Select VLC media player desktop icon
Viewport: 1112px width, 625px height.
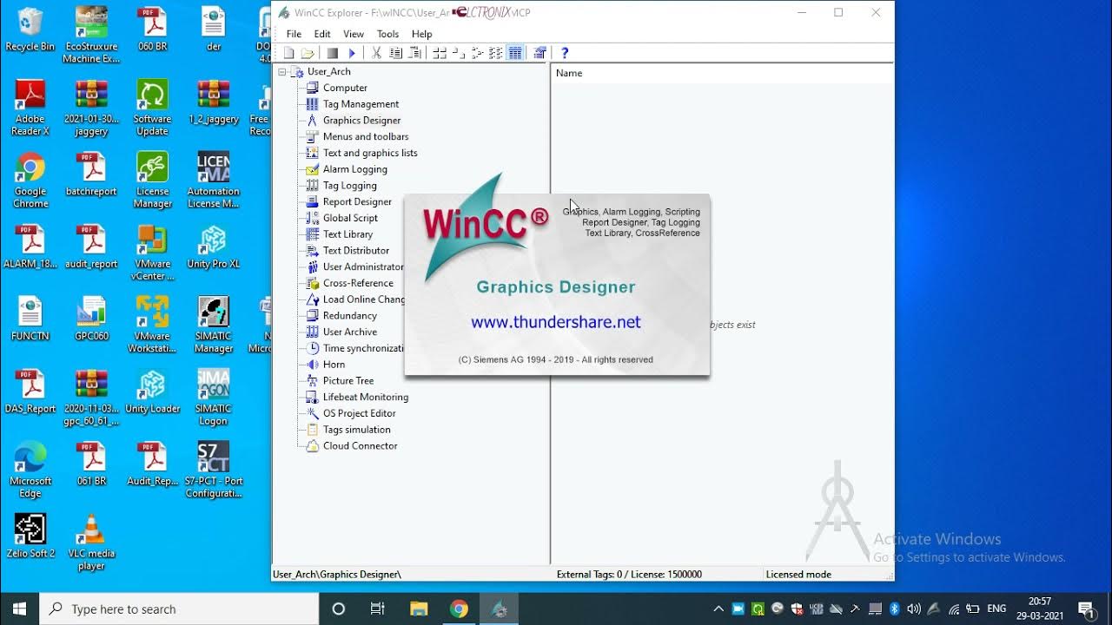click(91, 543)
